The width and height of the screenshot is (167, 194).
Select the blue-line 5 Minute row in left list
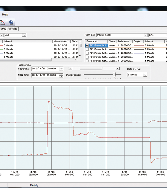tap(39, 53)
